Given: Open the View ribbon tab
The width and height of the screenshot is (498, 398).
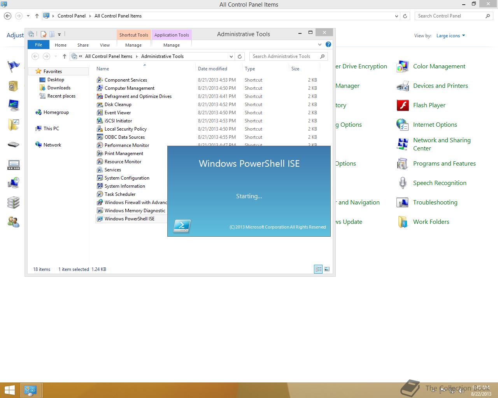Looking at the screenshot, I should tap(105, 45).
